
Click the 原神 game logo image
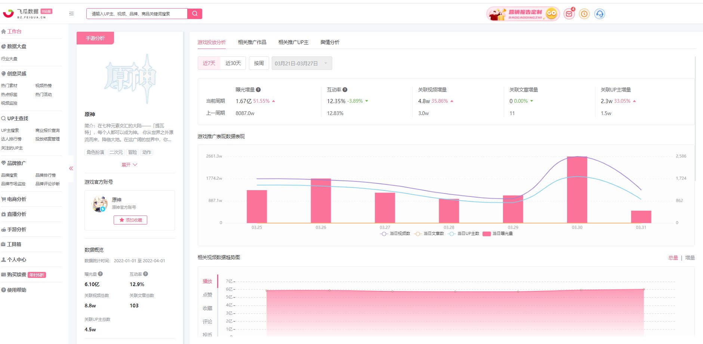tap(130, 79)
